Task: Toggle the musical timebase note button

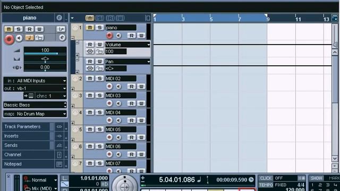Action: coord(30,38)
